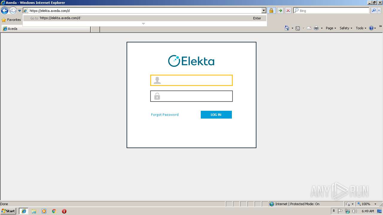This screenshot has width=383, height=215.
Task: Click the LOG IN button
Action: pos(216,115)
